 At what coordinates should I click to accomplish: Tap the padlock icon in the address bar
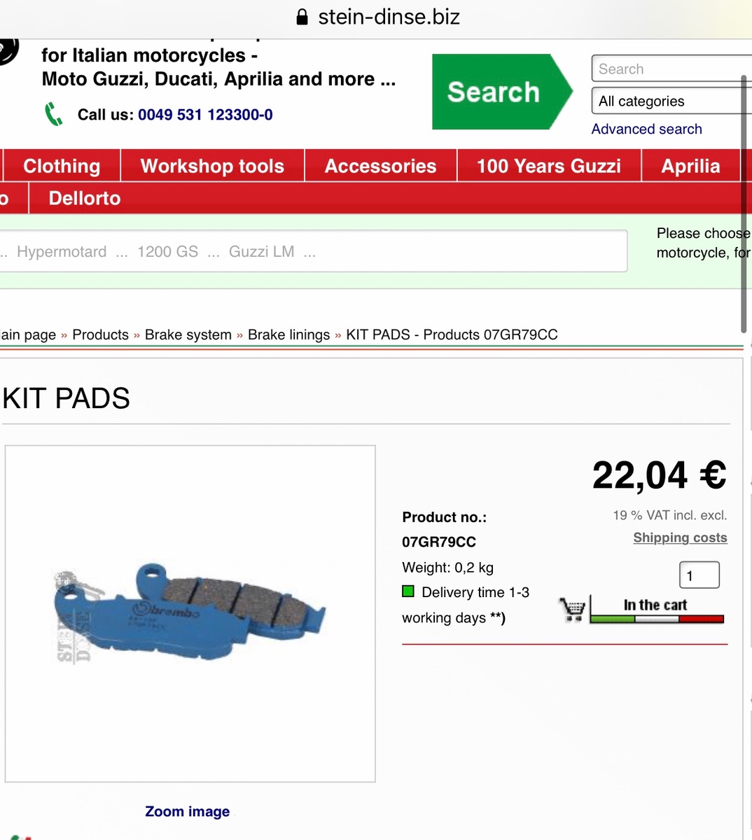(x=302, y=17)
